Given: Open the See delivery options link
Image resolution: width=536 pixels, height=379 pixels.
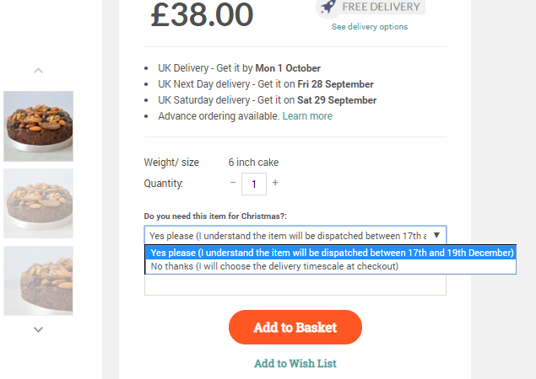Looking at the screenshot, I should (x=369, y=27).
